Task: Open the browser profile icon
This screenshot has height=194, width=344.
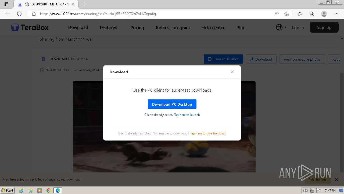Action: (324, 14)
